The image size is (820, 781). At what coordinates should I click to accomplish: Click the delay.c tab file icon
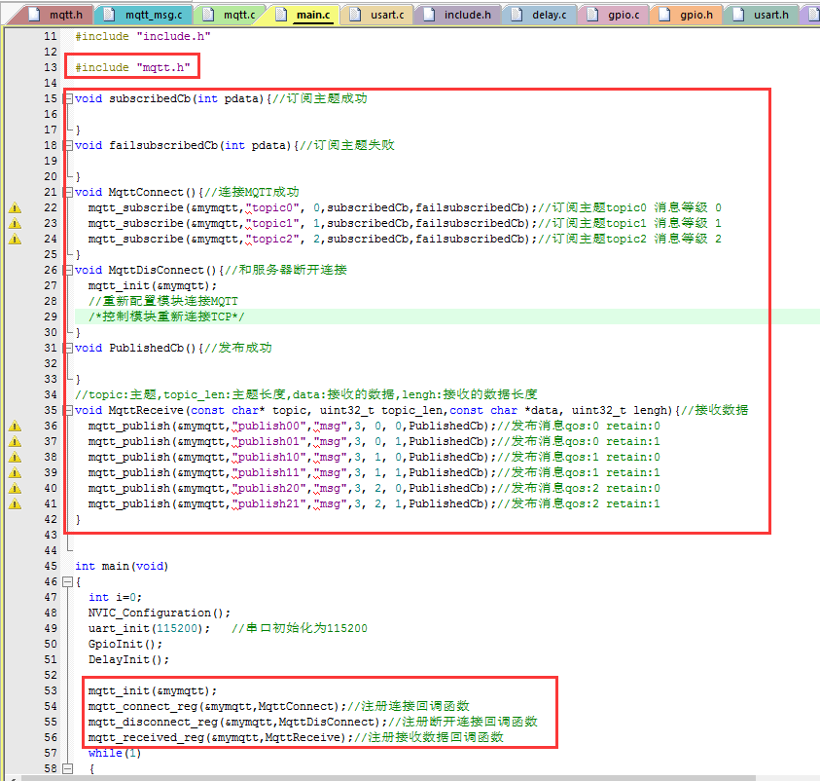click(517, 15)
